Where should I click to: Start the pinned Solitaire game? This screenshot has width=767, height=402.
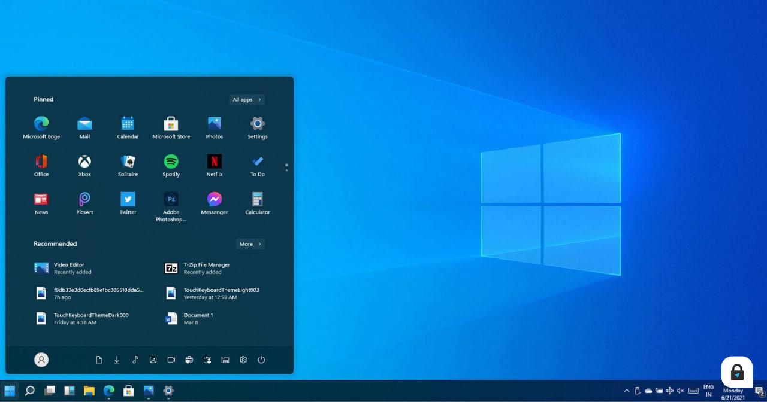128,165
